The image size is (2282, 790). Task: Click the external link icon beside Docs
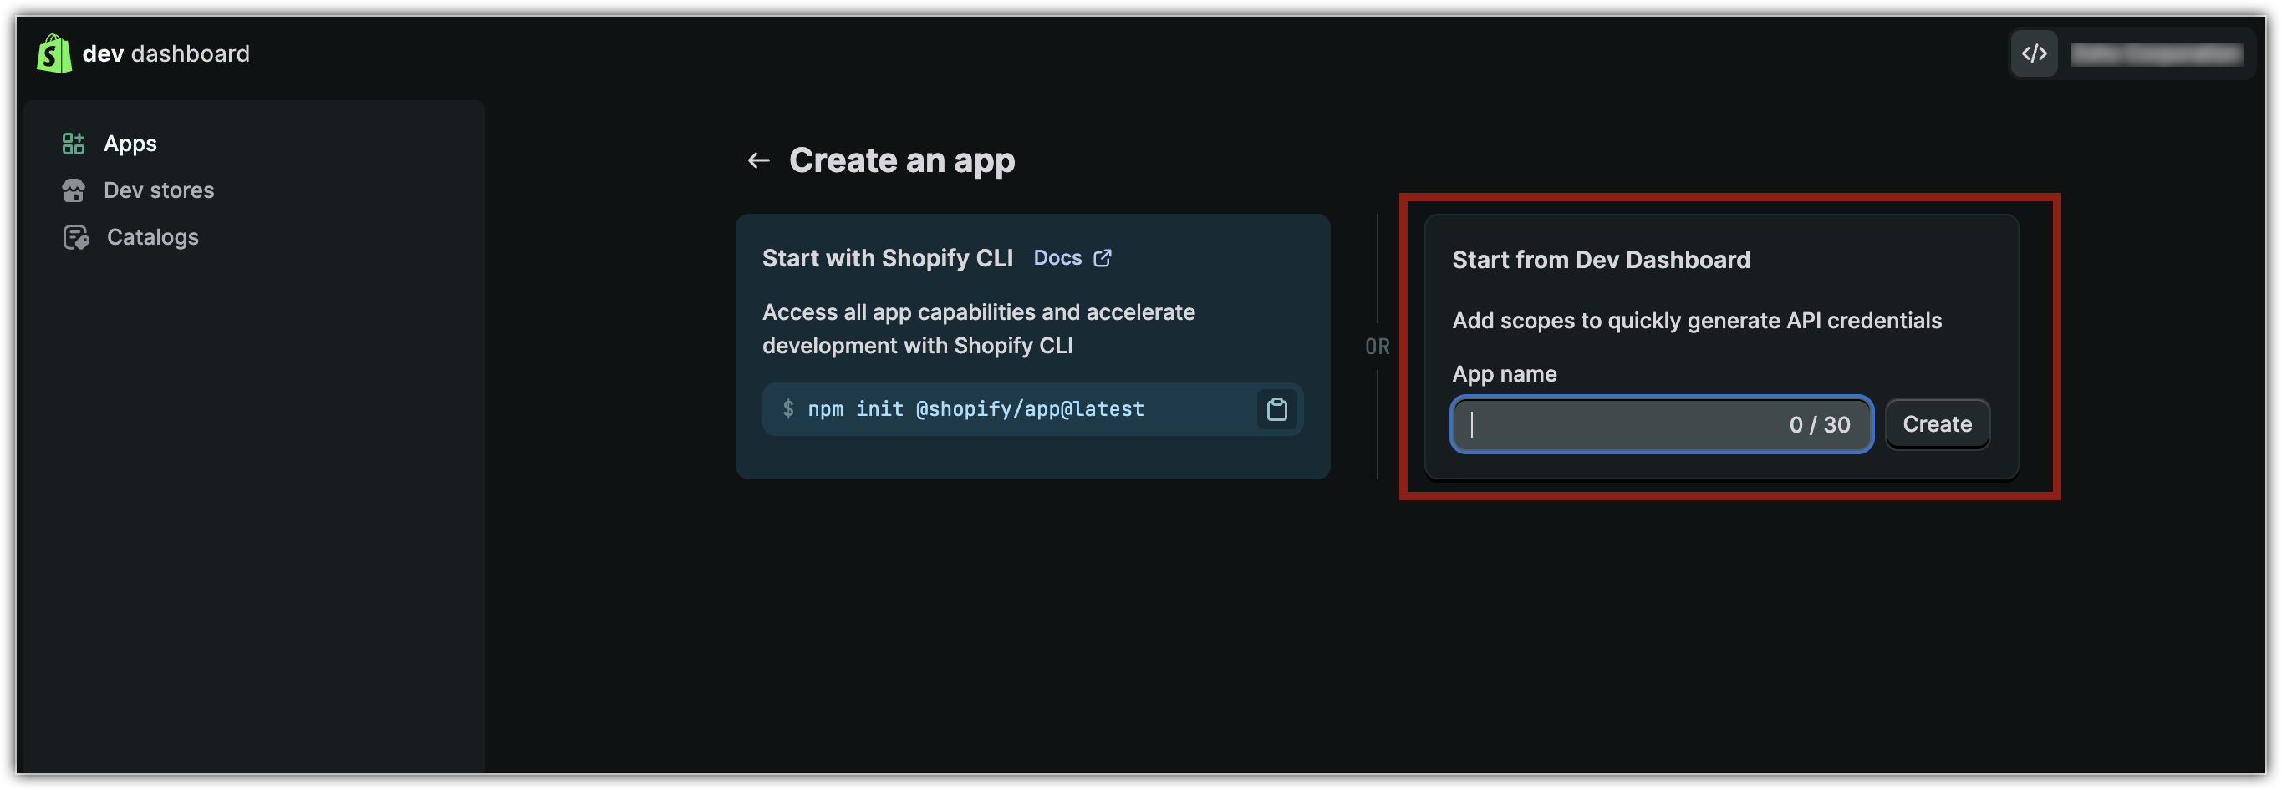click(1102, 258)
